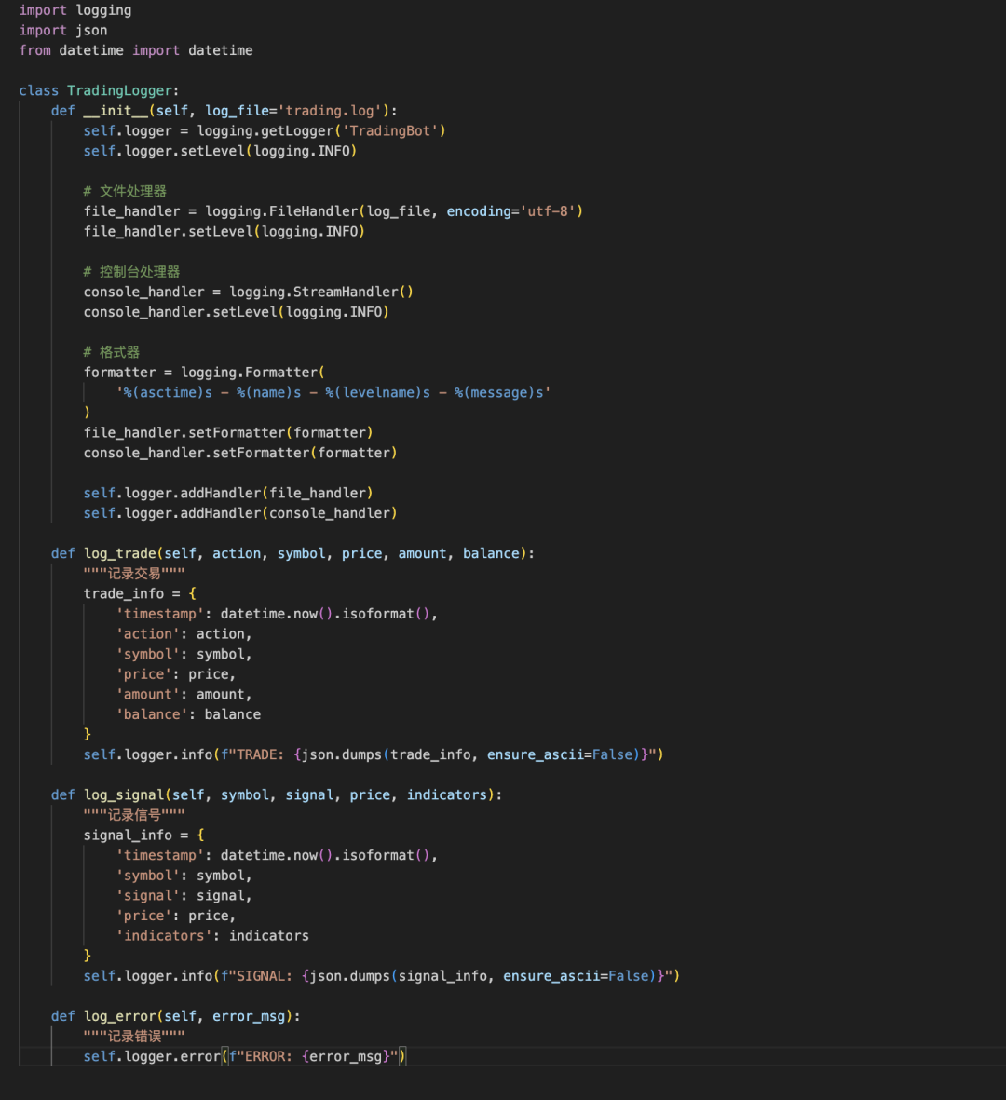
Task: Click the 'import json' line
Action: (x=63, y=30)
